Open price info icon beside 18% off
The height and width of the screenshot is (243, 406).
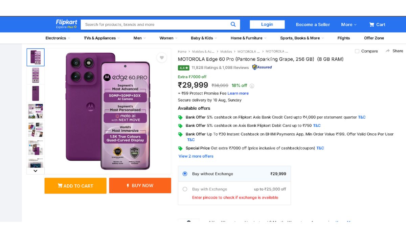(x=252, y=86)
